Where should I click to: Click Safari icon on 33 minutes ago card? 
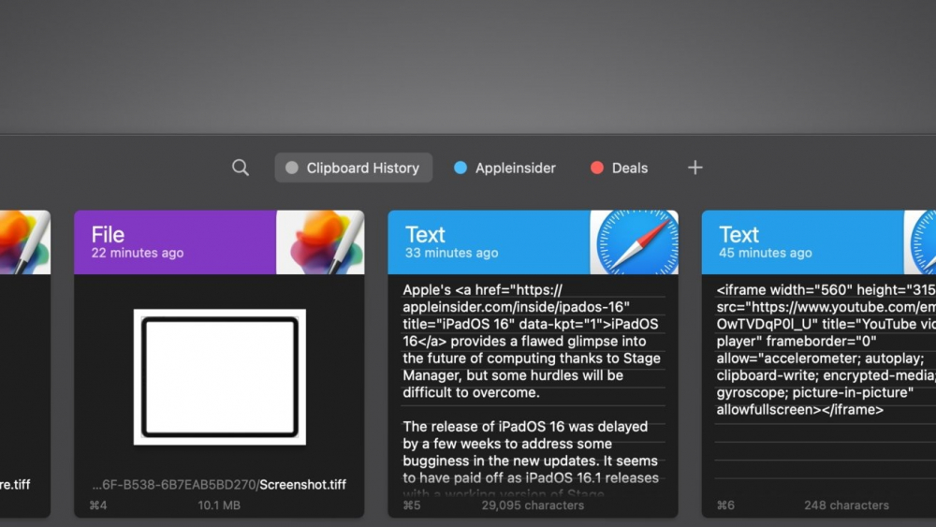click(x=634, y=242)
